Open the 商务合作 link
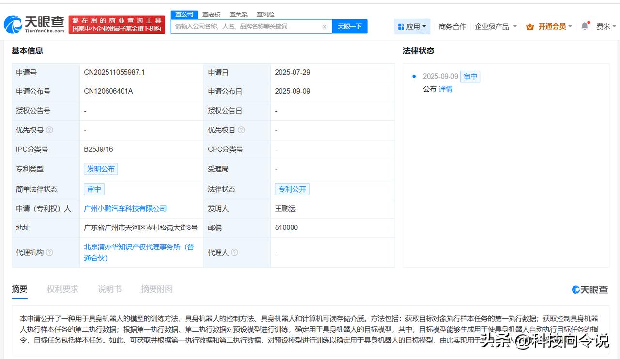This screenshot has height=359, width=620. coord(452,27)
